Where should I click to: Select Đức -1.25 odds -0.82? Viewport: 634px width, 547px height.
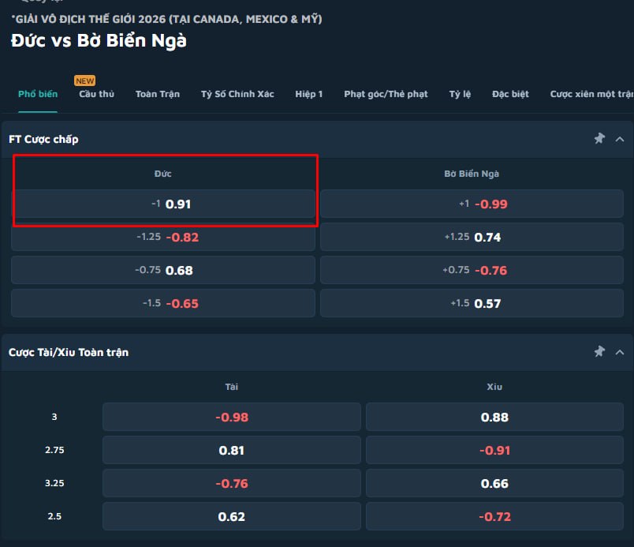click(x=163, y=237)
